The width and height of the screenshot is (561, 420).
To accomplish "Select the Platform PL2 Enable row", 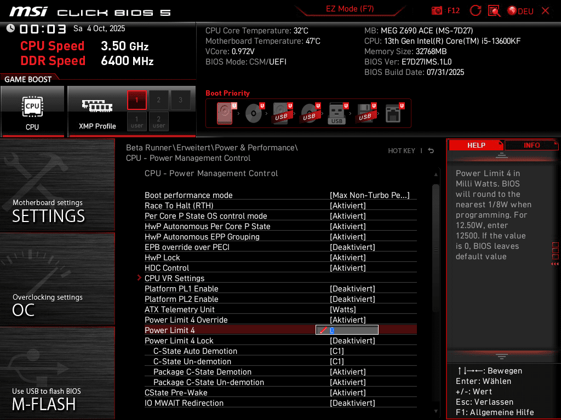I will [280, 299].
